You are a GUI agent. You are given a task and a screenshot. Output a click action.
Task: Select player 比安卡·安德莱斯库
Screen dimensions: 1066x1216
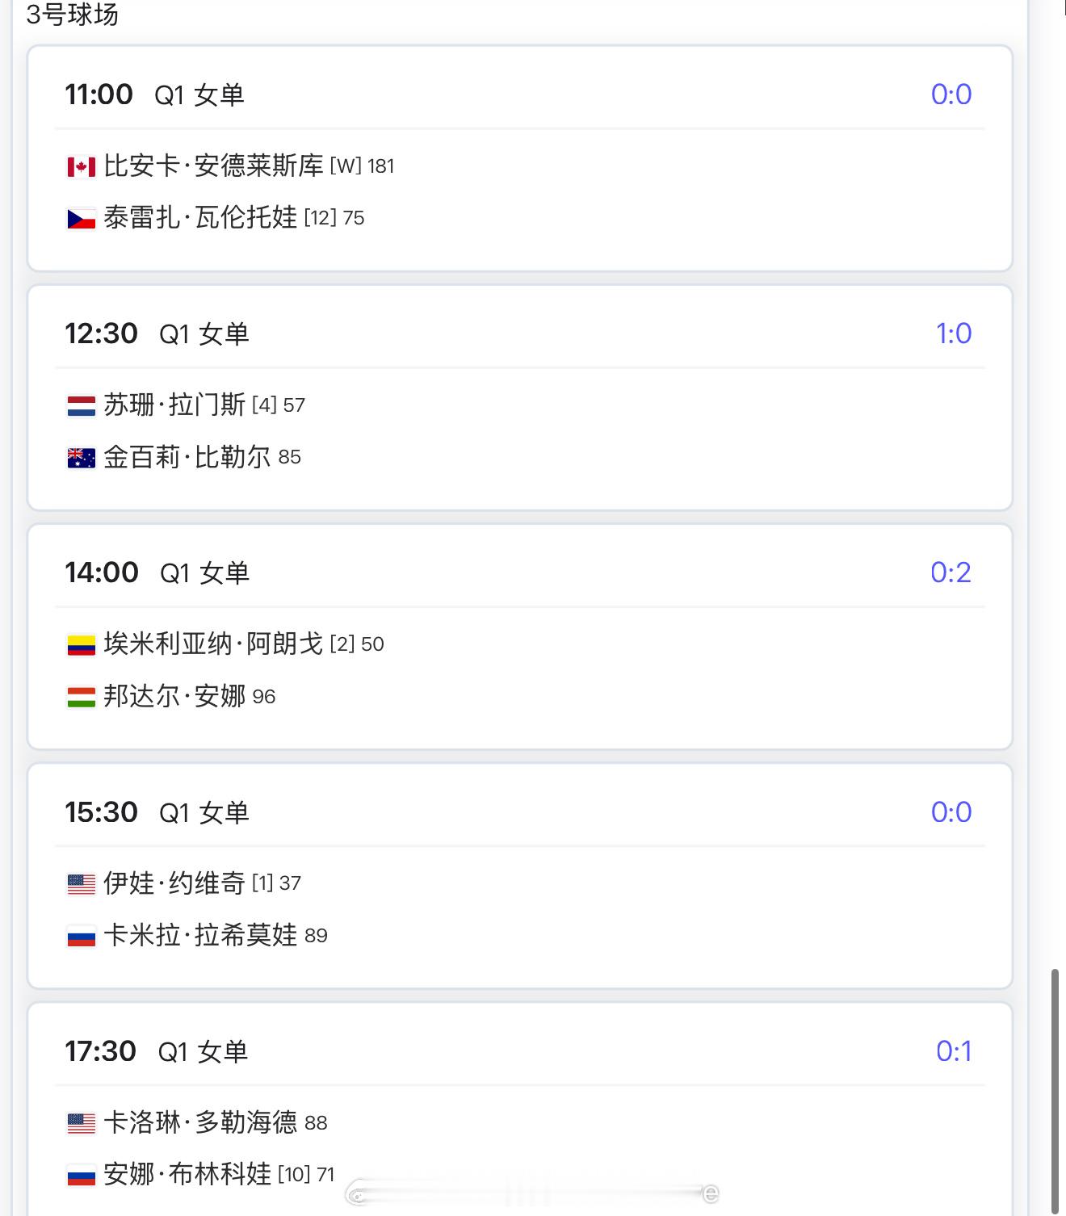[213, 166]
